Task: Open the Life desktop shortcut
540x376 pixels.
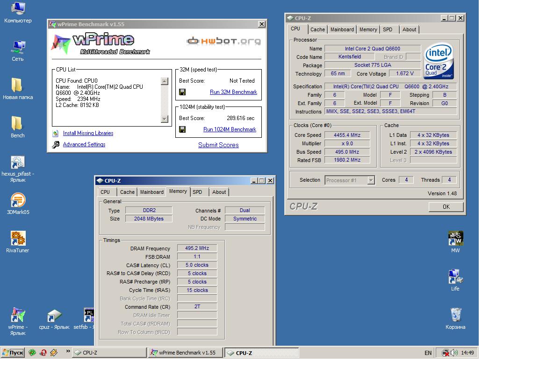Action: coord(455,280)
